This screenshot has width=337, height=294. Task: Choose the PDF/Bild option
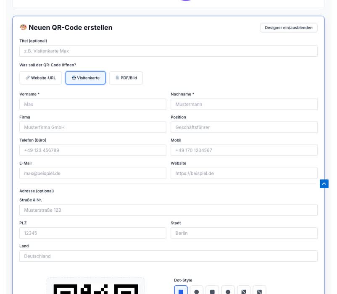coord(126,78)
